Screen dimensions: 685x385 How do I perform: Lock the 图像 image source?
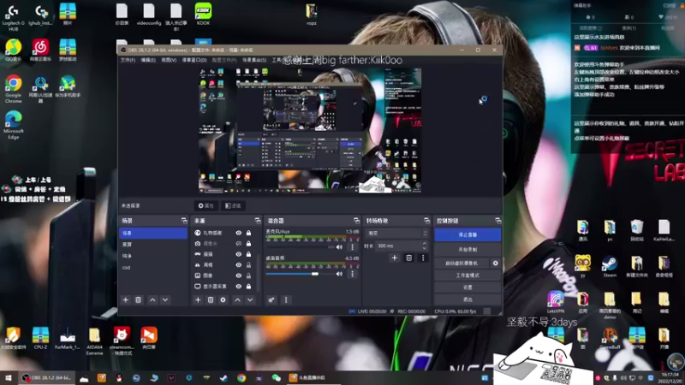pos(248,275)
